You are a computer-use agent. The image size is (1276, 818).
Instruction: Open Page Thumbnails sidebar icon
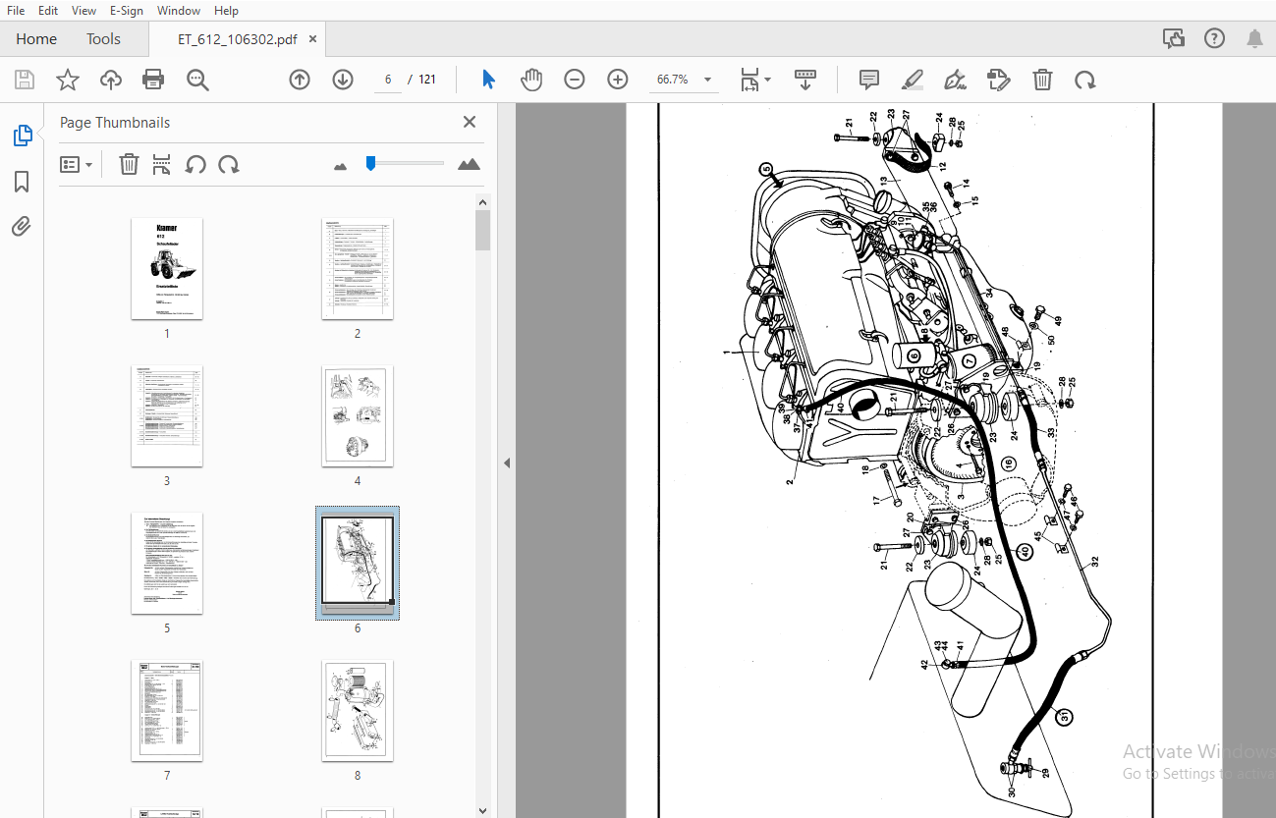[22, 136]
